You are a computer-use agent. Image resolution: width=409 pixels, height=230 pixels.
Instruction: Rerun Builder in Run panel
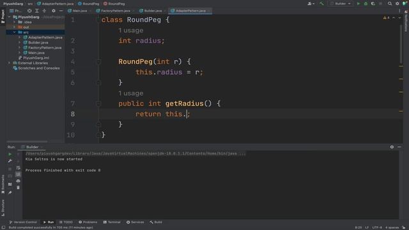[x=10, y=154]
